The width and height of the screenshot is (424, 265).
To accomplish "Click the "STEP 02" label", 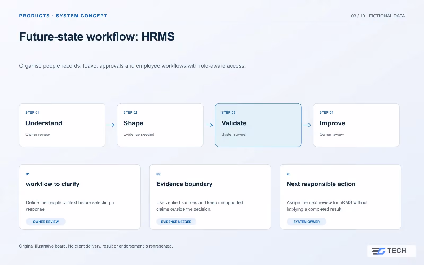I will 130,113.
